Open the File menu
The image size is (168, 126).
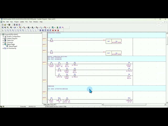click(4, 22)
